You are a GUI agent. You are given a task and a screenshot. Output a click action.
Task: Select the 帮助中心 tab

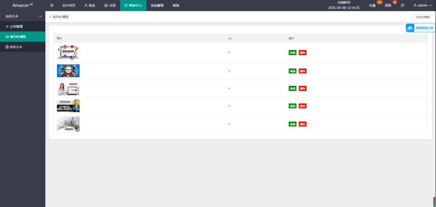[x=133, y=5]
